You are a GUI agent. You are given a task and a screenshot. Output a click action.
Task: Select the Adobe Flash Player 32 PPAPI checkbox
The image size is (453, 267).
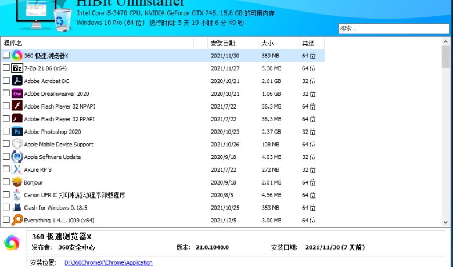tap(6, 118)
